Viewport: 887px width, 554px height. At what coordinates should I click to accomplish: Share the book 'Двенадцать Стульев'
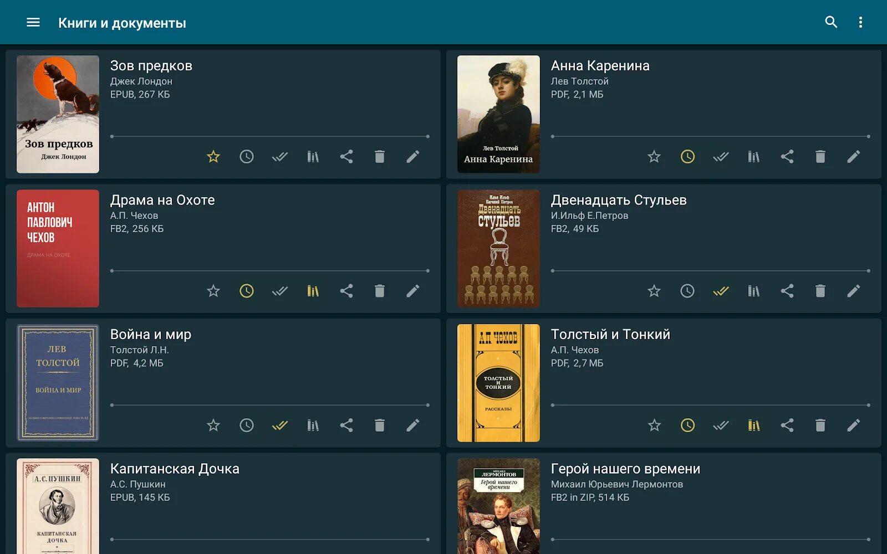[x=787, y=291]
